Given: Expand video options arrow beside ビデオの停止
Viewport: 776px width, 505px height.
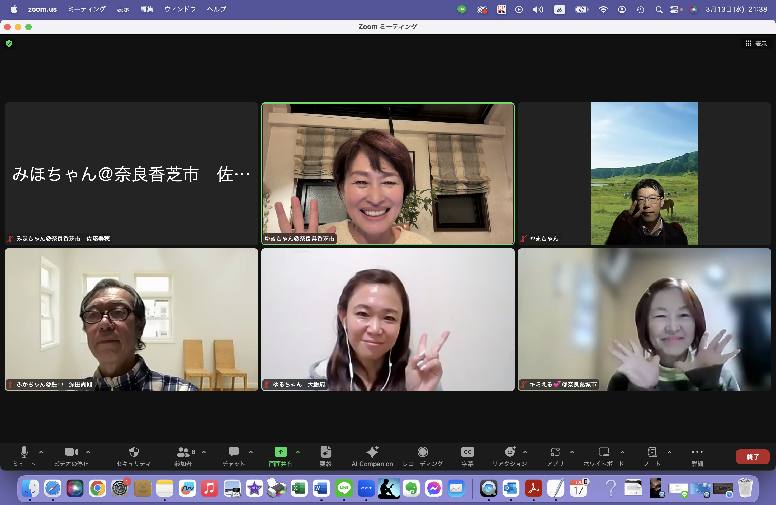Looking at the screenshot, I should tap(88, 452).
